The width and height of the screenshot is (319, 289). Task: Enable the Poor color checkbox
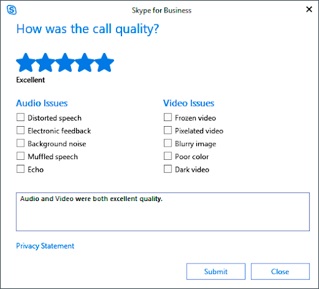[x=168, y=156]
